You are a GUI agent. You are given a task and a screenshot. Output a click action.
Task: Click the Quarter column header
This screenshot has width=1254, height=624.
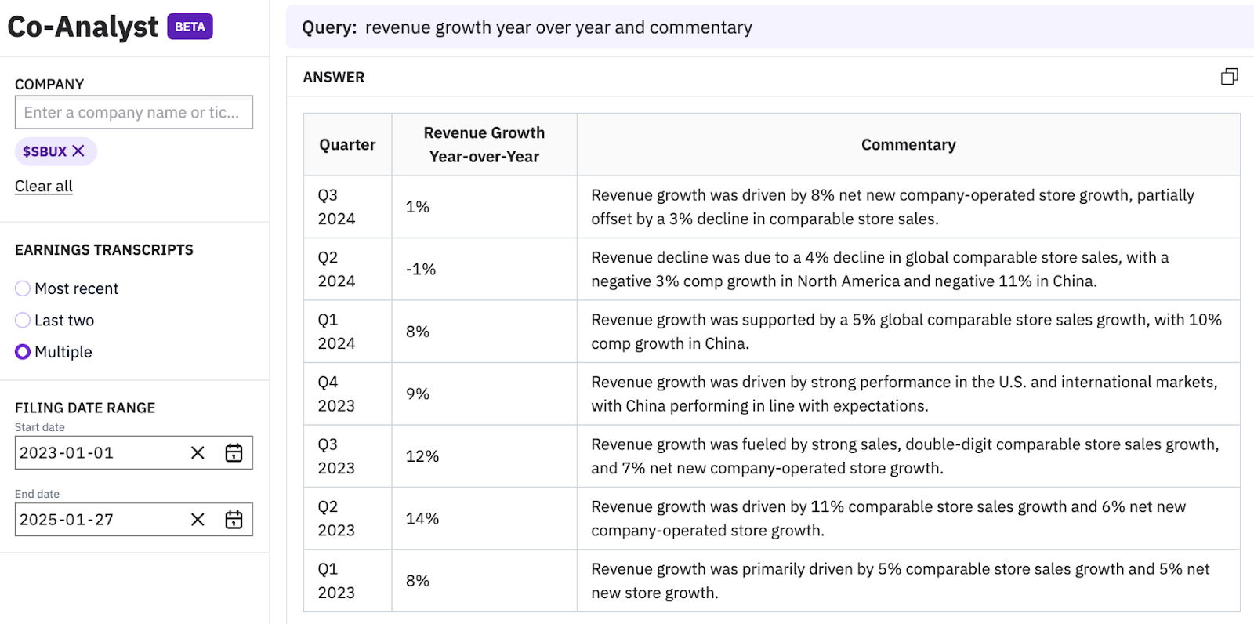coord(347,145)
